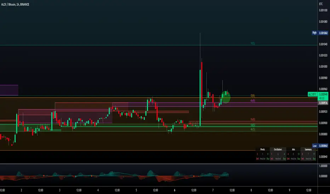
Task: Click the green circle highlight on candles
Action: click(x=226, y=97)
